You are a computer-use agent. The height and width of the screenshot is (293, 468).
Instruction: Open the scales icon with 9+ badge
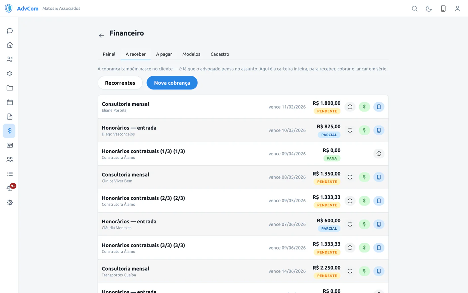coord(10,188)
